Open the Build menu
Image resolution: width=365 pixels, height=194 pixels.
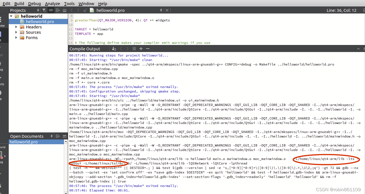coord(19,3)
